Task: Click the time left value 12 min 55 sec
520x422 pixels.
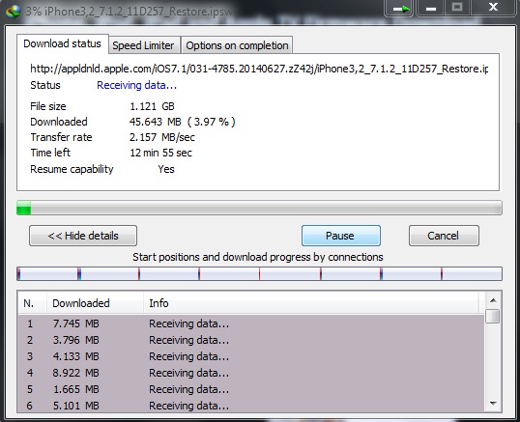Action: point(160,153)
